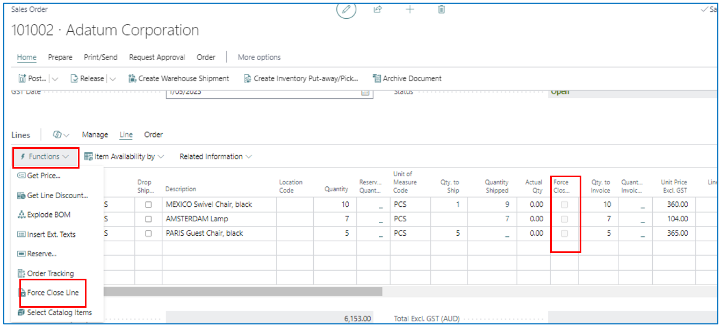Switch to the Prepare tab
The width and height of the screenshot is (721, 326).
[60, 57]
